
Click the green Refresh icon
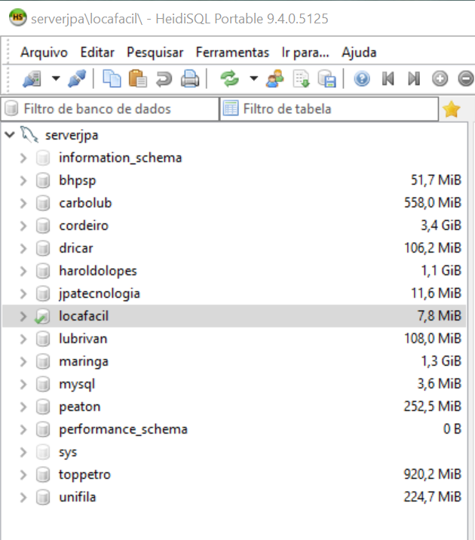coord(229,79)
